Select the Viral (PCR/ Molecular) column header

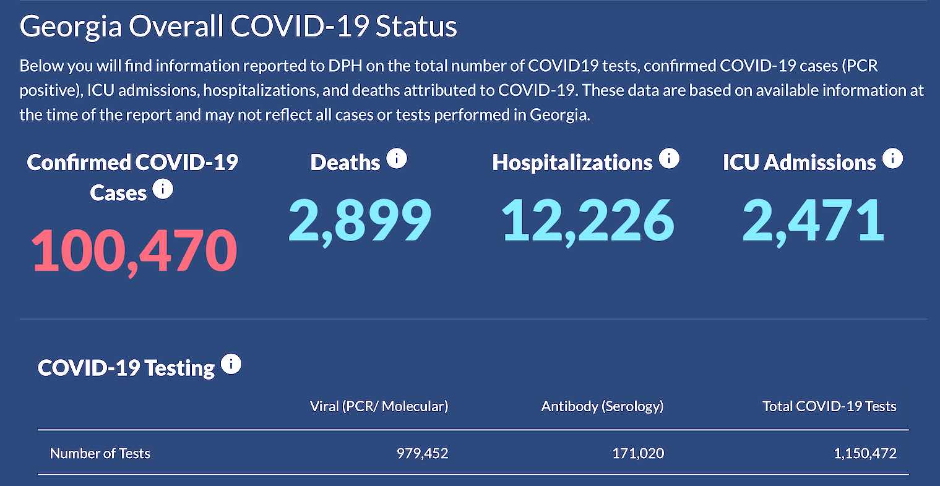tap(379, 406)
